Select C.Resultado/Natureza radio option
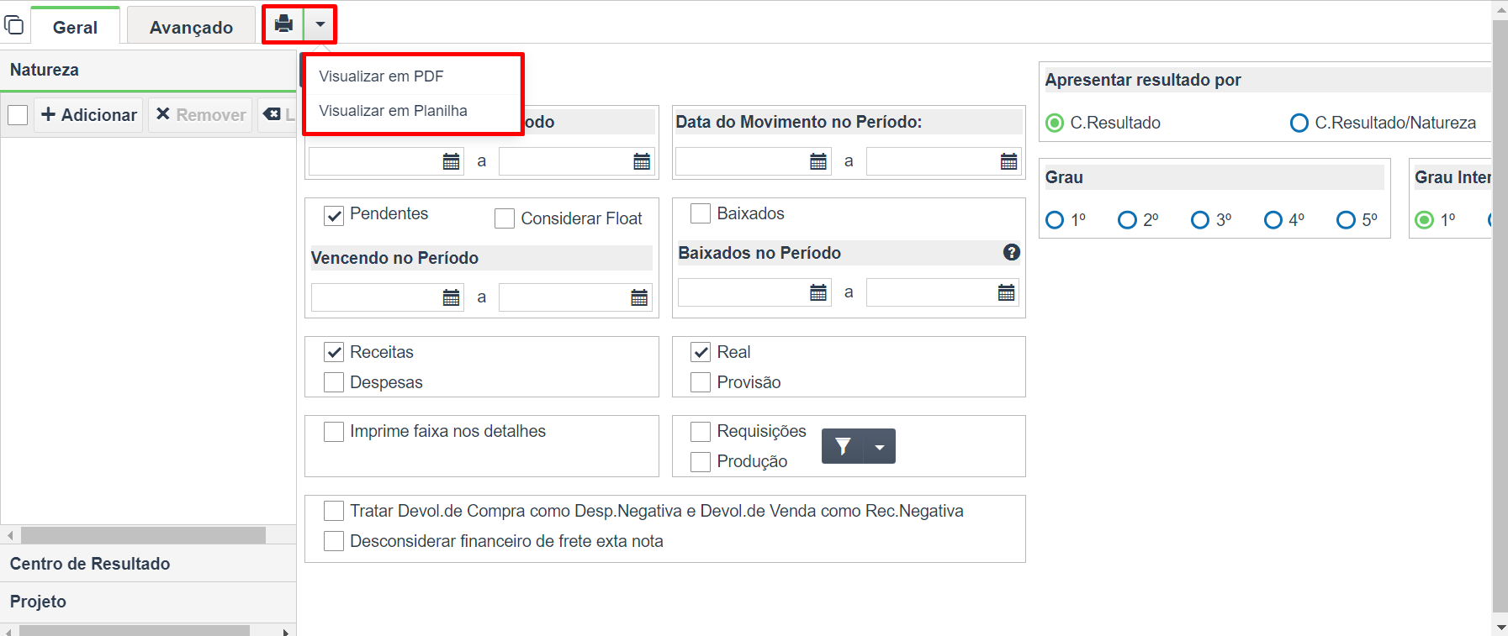1508x636 pixels. [x=1299, y=123]
